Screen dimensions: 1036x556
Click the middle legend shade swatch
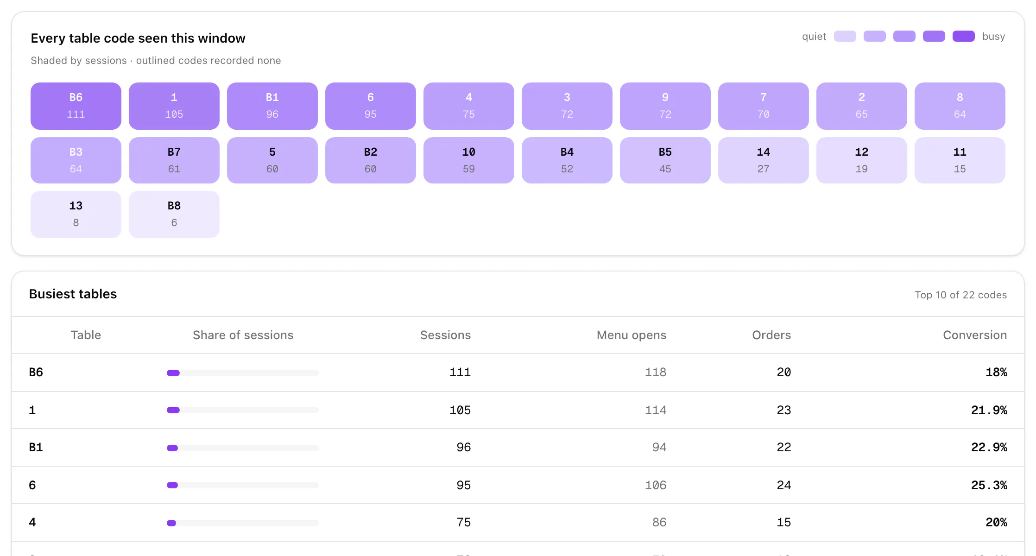tap(904, 36)
